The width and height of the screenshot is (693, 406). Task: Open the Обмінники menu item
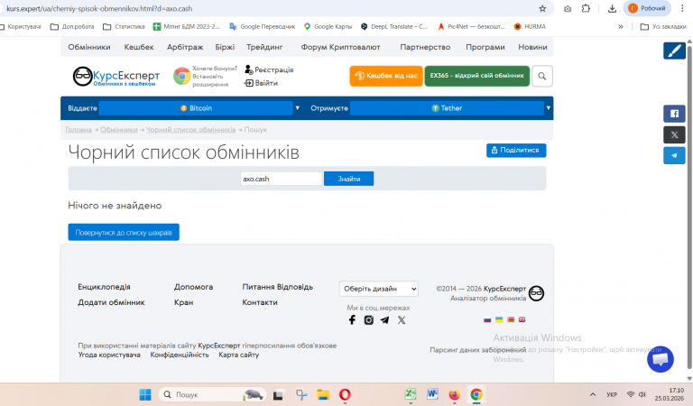tap(89, 47)
